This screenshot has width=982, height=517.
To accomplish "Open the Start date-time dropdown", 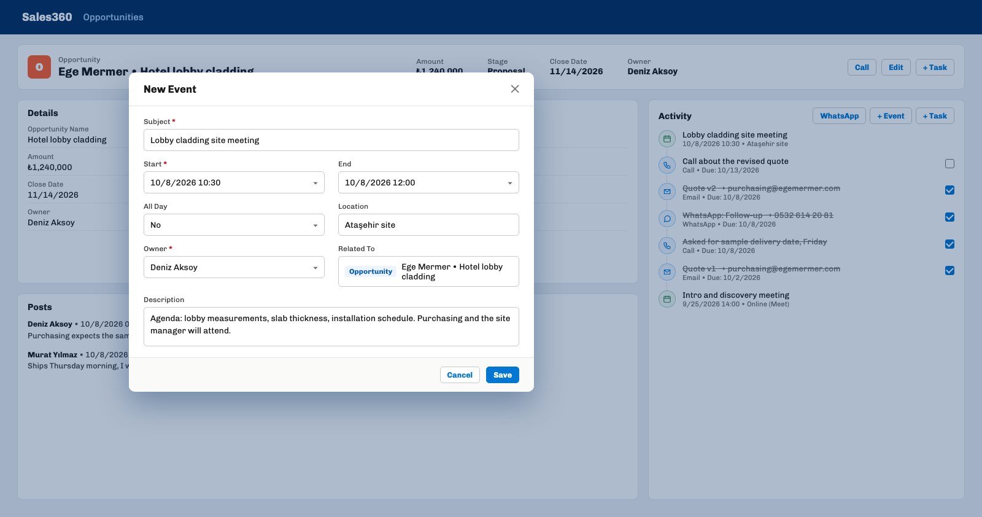I will 234,182.
